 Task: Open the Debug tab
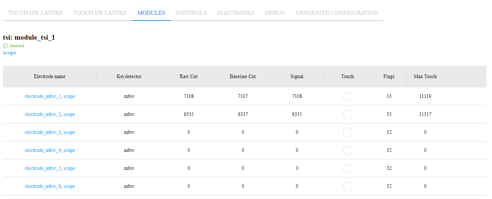pos(275,13)
